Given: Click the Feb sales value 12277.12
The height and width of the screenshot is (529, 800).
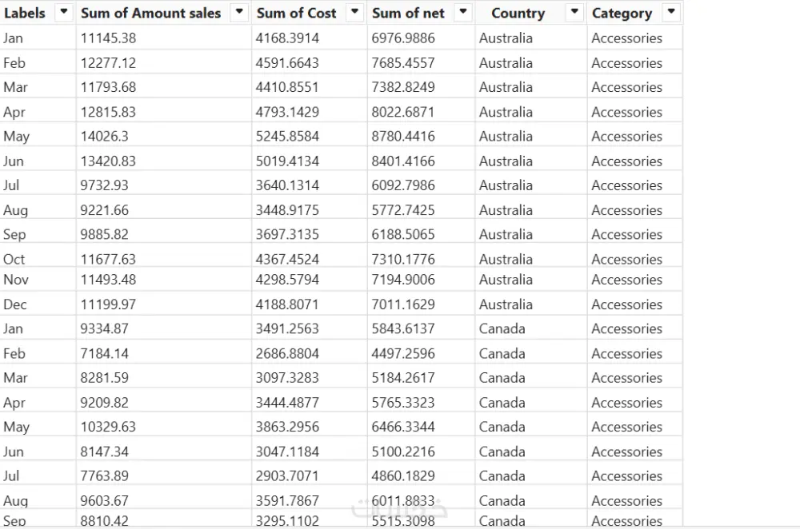Looking at the screenshot, I should coord(108,62).
